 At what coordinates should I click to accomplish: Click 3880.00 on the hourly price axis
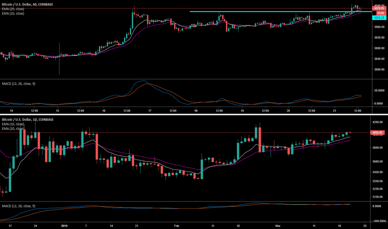379,48
